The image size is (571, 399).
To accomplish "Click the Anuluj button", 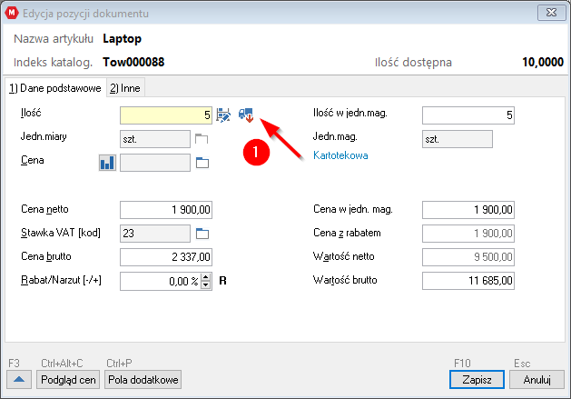I will coord(537,379).
